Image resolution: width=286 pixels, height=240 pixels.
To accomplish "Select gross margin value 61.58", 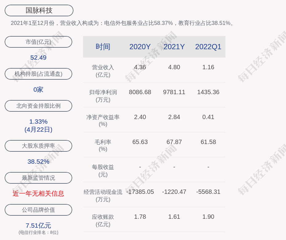I will (208, 142).
